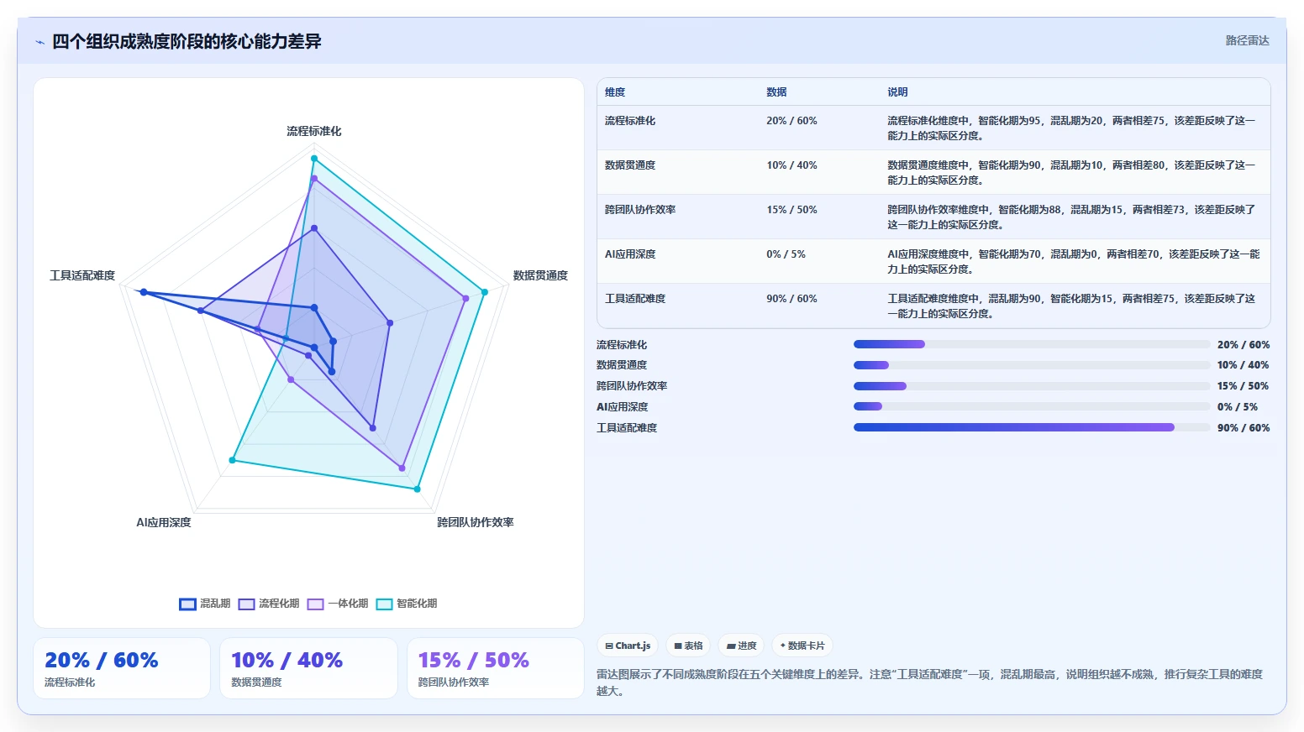Click the 跨团队协作效率 radar axis label
The width and height of the screenshot is (1304, 732).
[x=476, y=522]
